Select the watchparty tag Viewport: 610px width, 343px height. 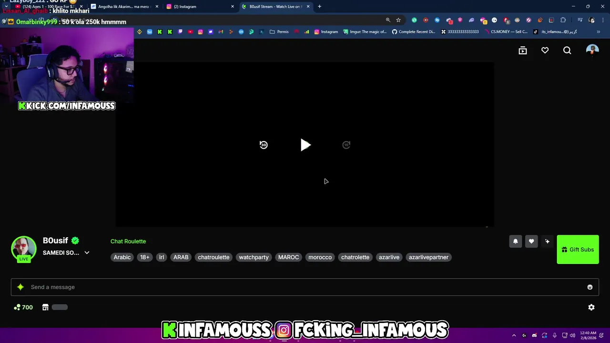[x=254, y=257]
